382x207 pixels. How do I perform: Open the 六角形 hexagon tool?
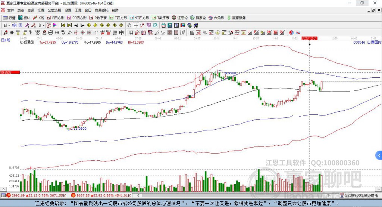[216, 18]
